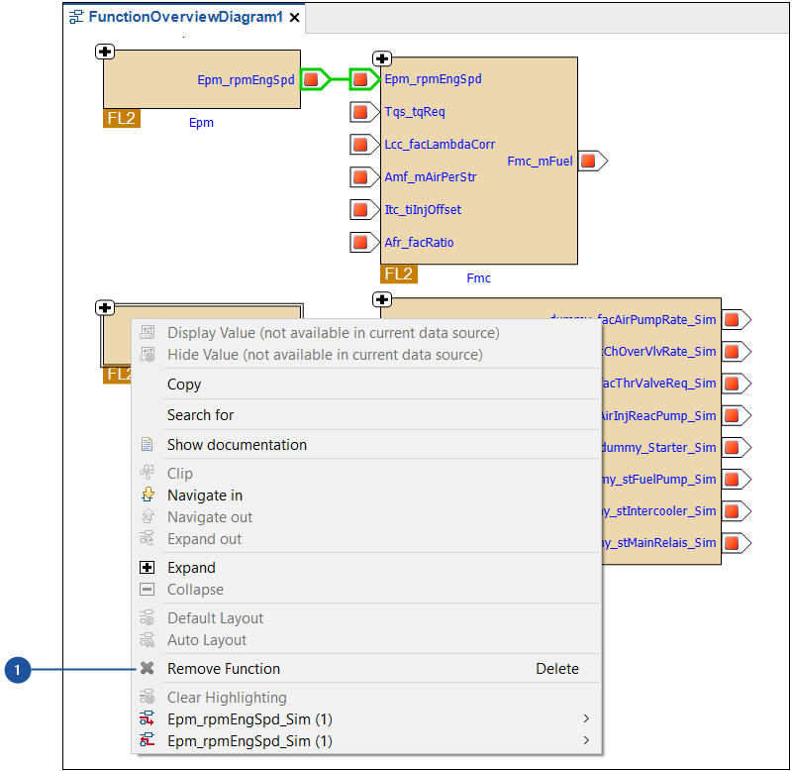Close the FunctionOverviewDiagram1 tab
The width and height of the screenshot is (792, 771).
click(x=294, y=17)
